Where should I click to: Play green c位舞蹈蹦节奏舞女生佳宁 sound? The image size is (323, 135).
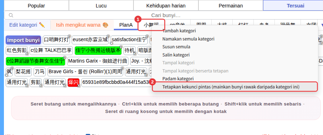(x=35, y=61)
